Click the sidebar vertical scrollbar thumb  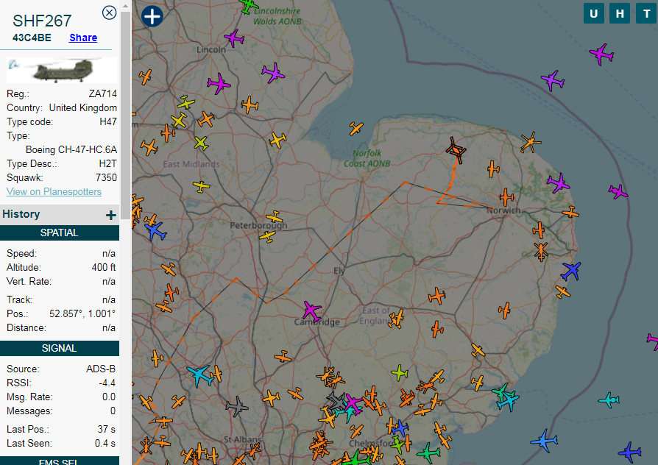point(125,115)
